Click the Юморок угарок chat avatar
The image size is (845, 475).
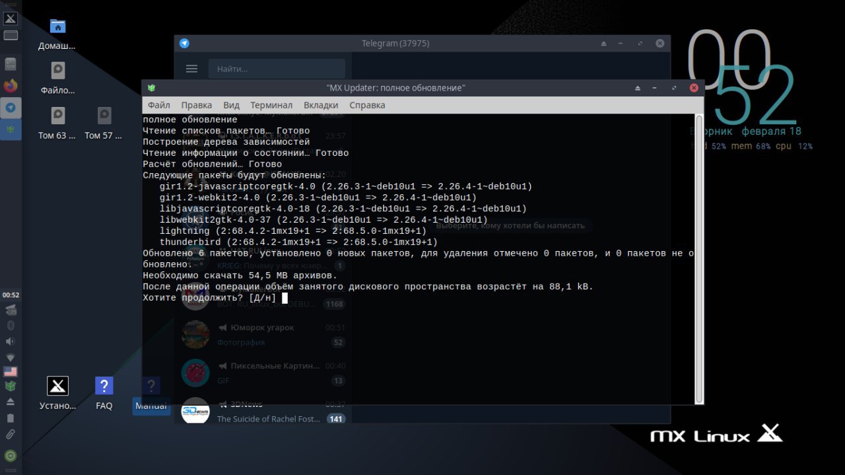pos(195,335)
